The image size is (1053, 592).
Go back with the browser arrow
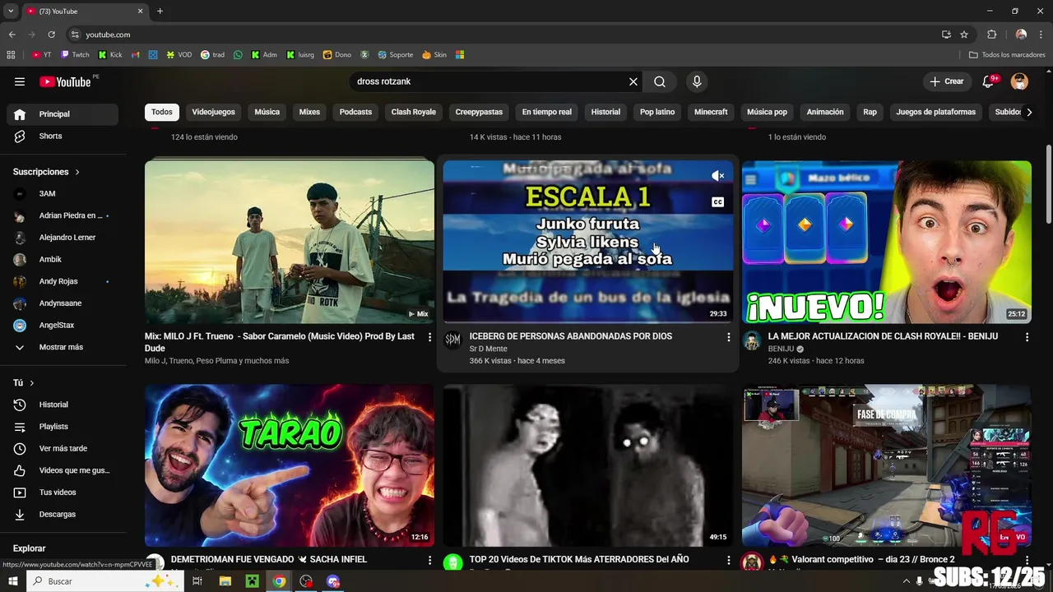[12, 35]
